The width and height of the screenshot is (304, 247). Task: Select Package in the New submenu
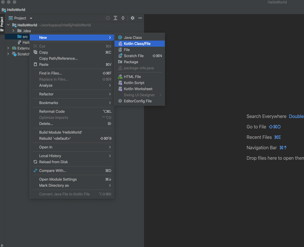[140, 62]
